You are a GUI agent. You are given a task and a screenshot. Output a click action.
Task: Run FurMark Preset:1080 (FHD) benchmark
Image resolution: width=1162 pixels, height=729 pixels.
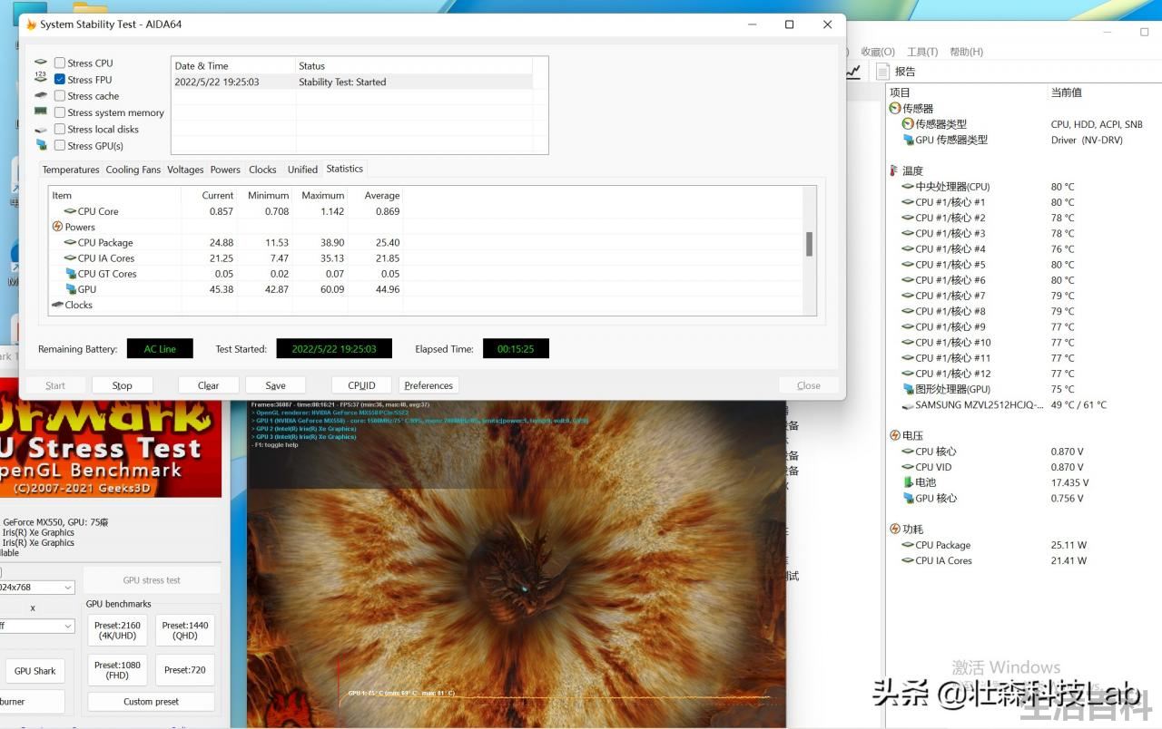[x=117, y=670]
